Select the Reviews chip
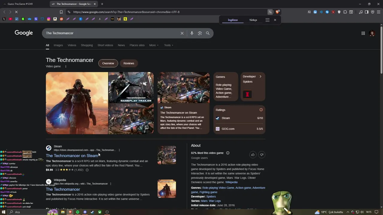This screenshot has height=215, width=383. pos(129,63)
